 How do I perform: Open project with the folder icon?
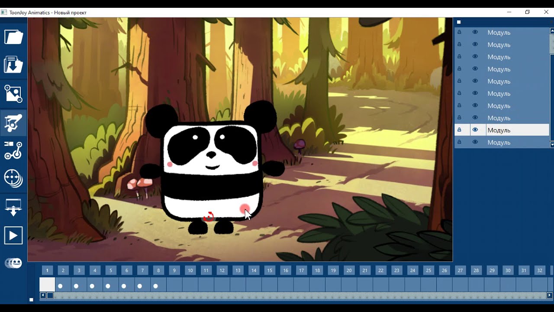pos(13,37)
